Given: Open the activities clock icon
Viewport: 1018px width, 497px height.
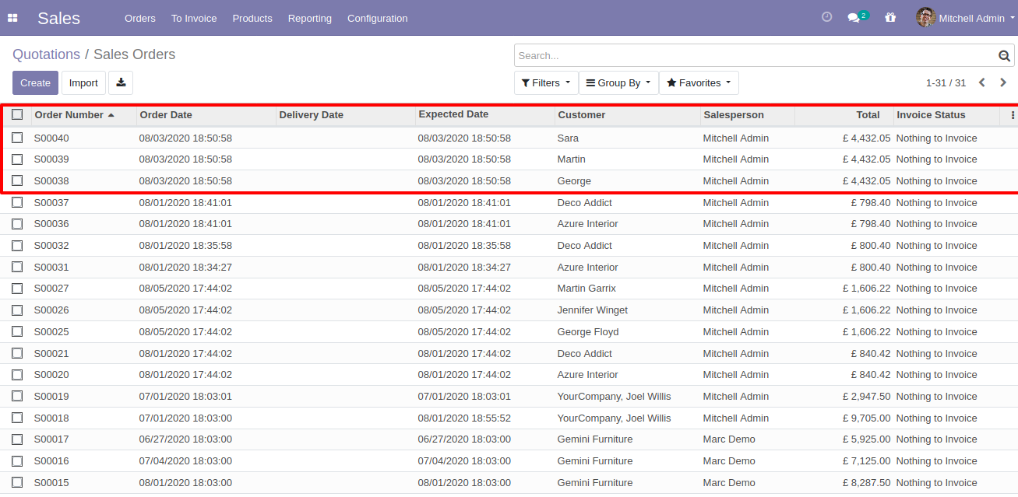Looking at the screenshot, I should [x=827, y=17].
